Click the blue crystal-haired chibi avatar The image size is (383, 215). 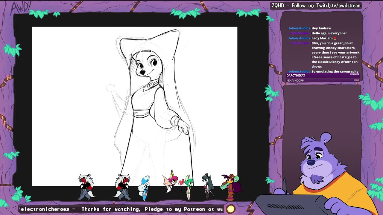pyautogui.click(x=144, y=188)
